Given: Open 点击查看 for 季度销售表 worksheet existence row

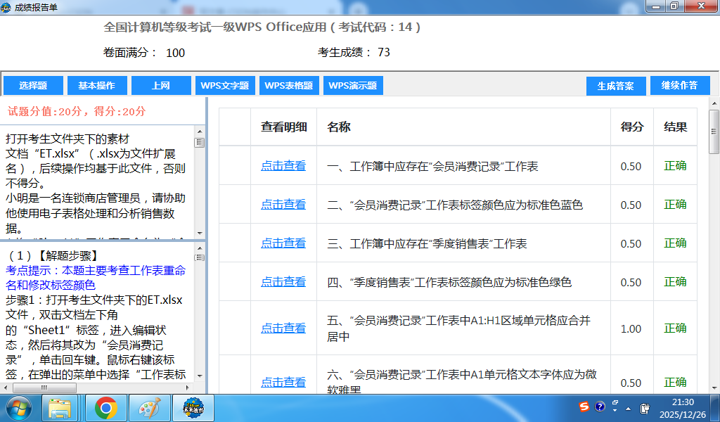Looking at the screenshot, I should point(283,243).
